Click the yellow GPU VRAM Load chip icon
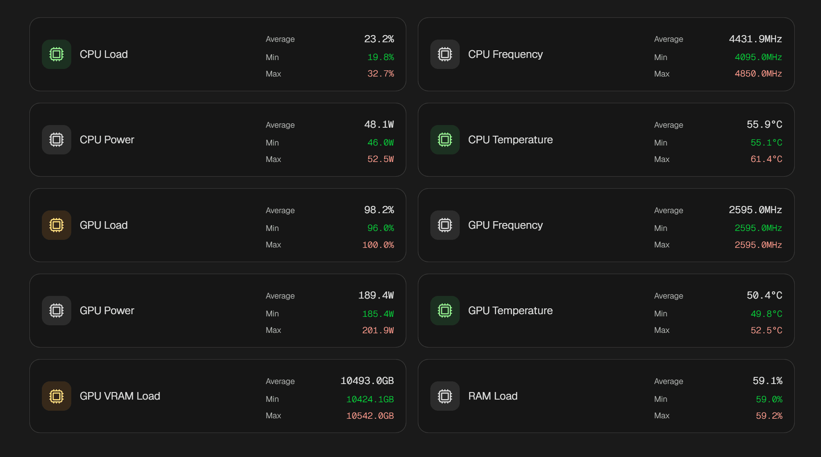Image resolution: width=821 pixels, height=457 pixels. (57, 396)
